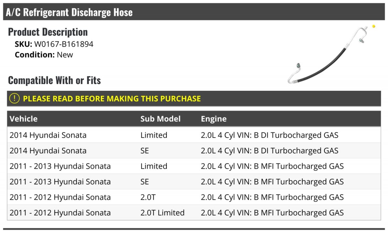Click the Vehicle column header
This screenshot has height=233, width=388.
pyautogui.click(x=24, y=119)
